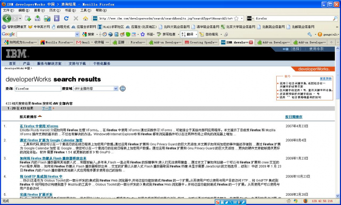Sort results with 按日期排序 link
This screenshot has height=205, width=341.
pos(294,117)
